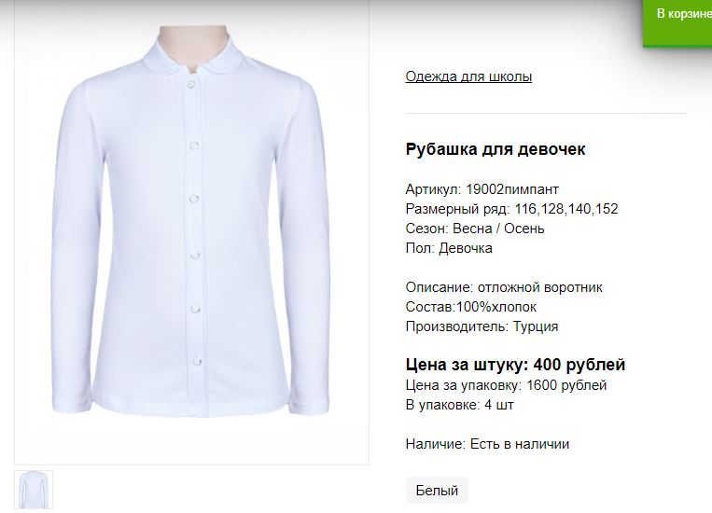
Task: Click the product title "Рубашка для девочек"
Action: tap(496, 149)
